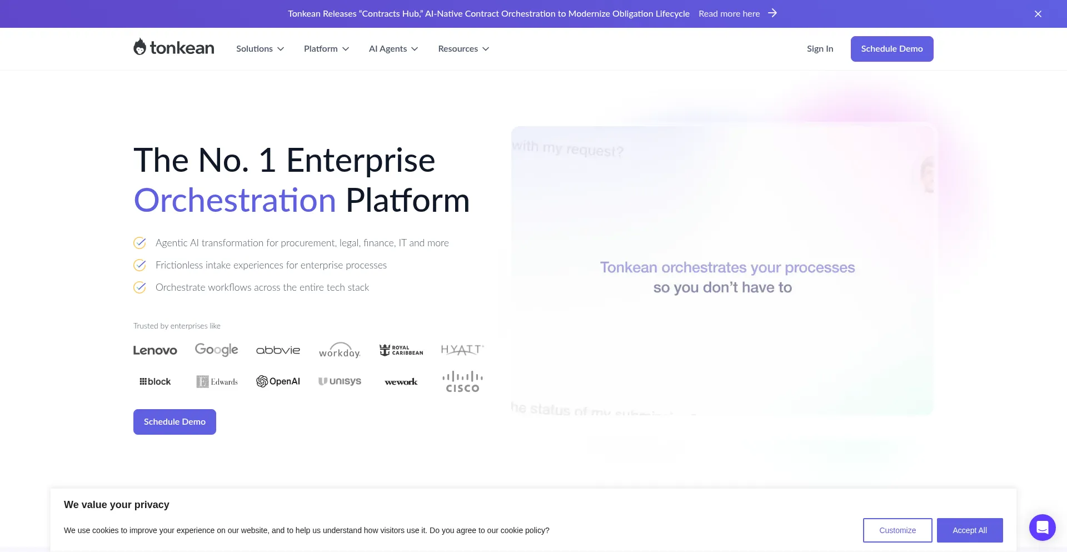The height and width of the screenshot is (552, 1067).
Task: Select the Royal Caribbean logo
Action: [401, 350]
